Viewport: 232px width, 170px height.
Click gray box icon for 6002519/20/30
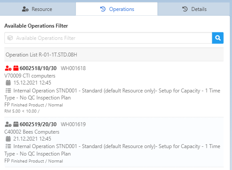16,124
